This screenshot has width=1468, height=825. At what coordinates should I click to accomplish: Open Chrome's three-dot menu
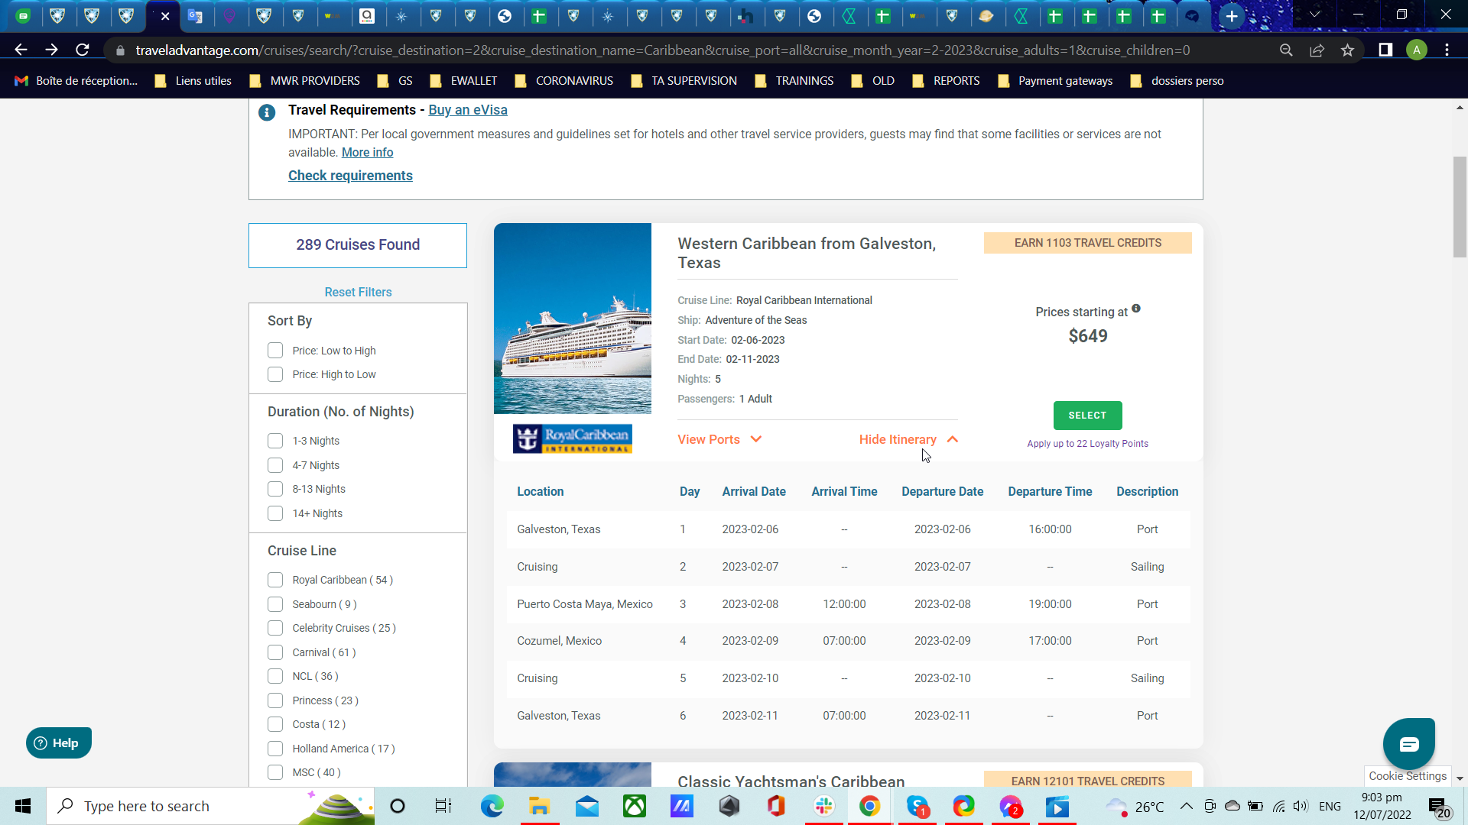1447,50
